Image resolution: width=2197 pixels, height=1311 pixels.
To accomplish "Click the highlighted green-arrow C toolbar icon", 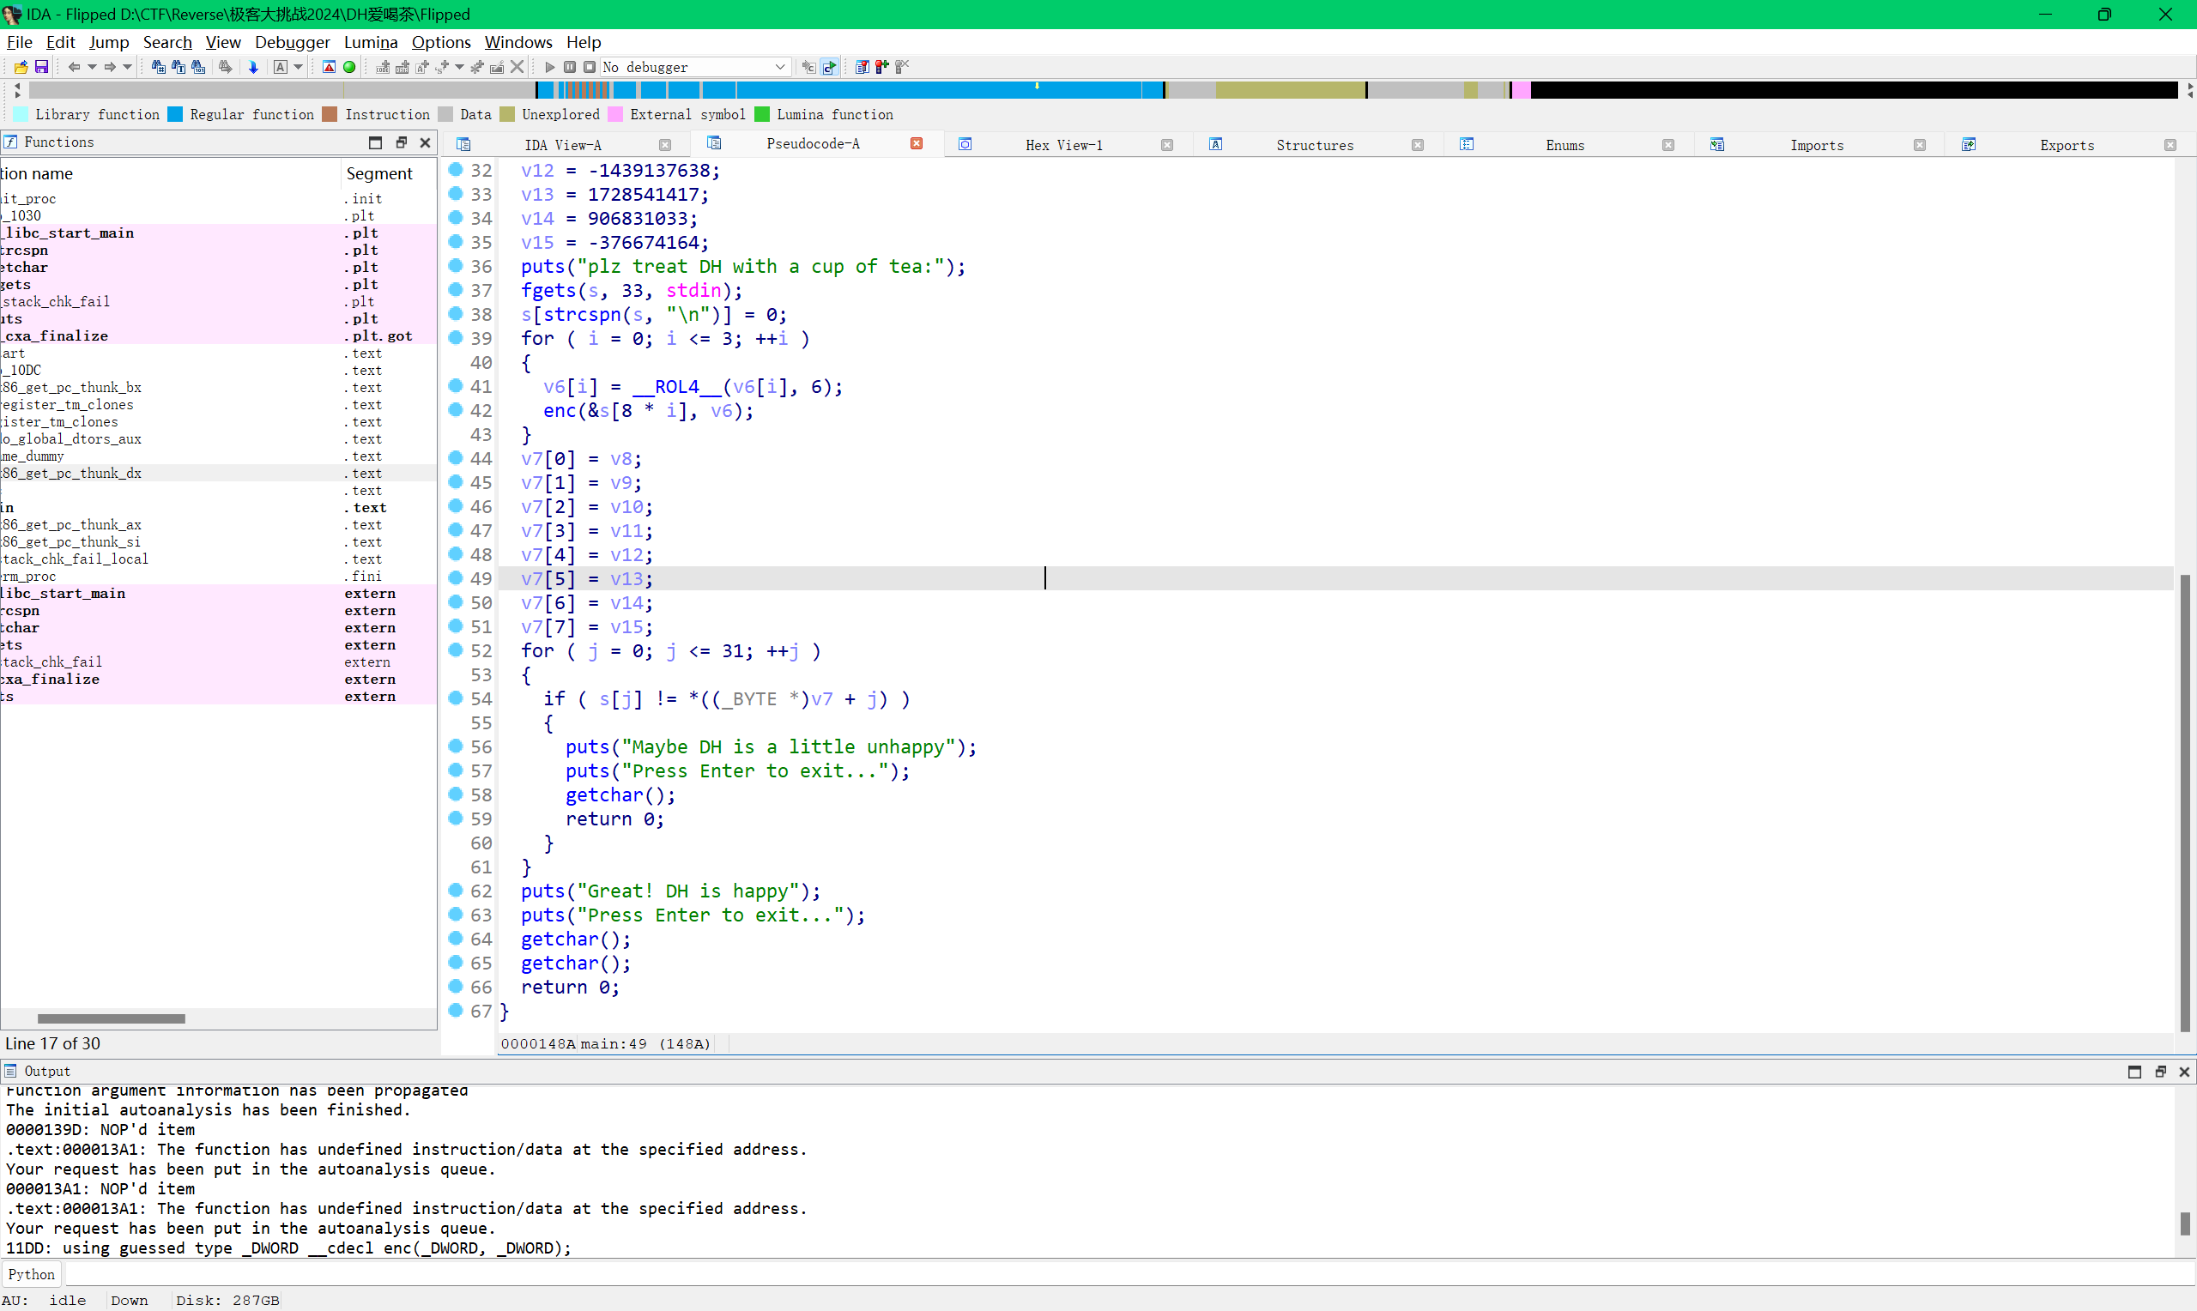I will tap(830, 67).
